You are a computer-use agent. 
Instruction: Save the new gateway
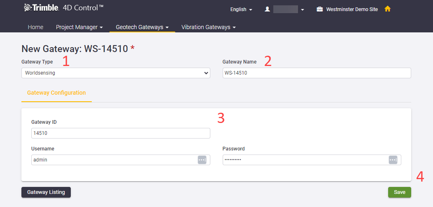pos(400,192)
